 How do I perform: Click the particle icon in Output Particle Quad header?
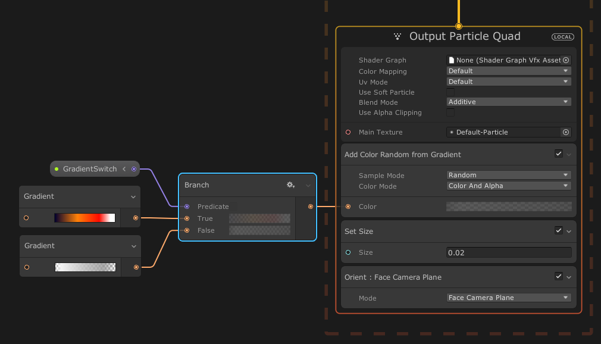[399, 36]
